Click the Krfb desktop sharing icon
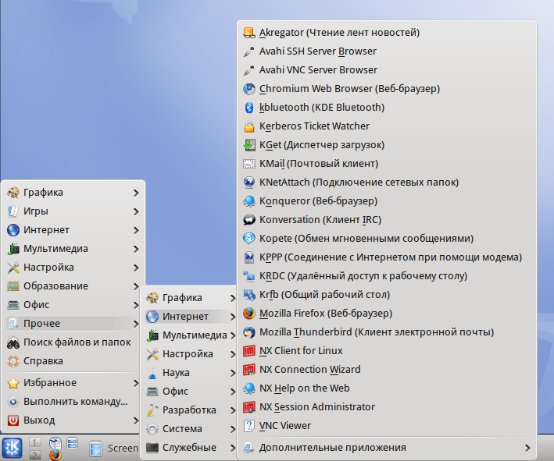 [249, 295]
